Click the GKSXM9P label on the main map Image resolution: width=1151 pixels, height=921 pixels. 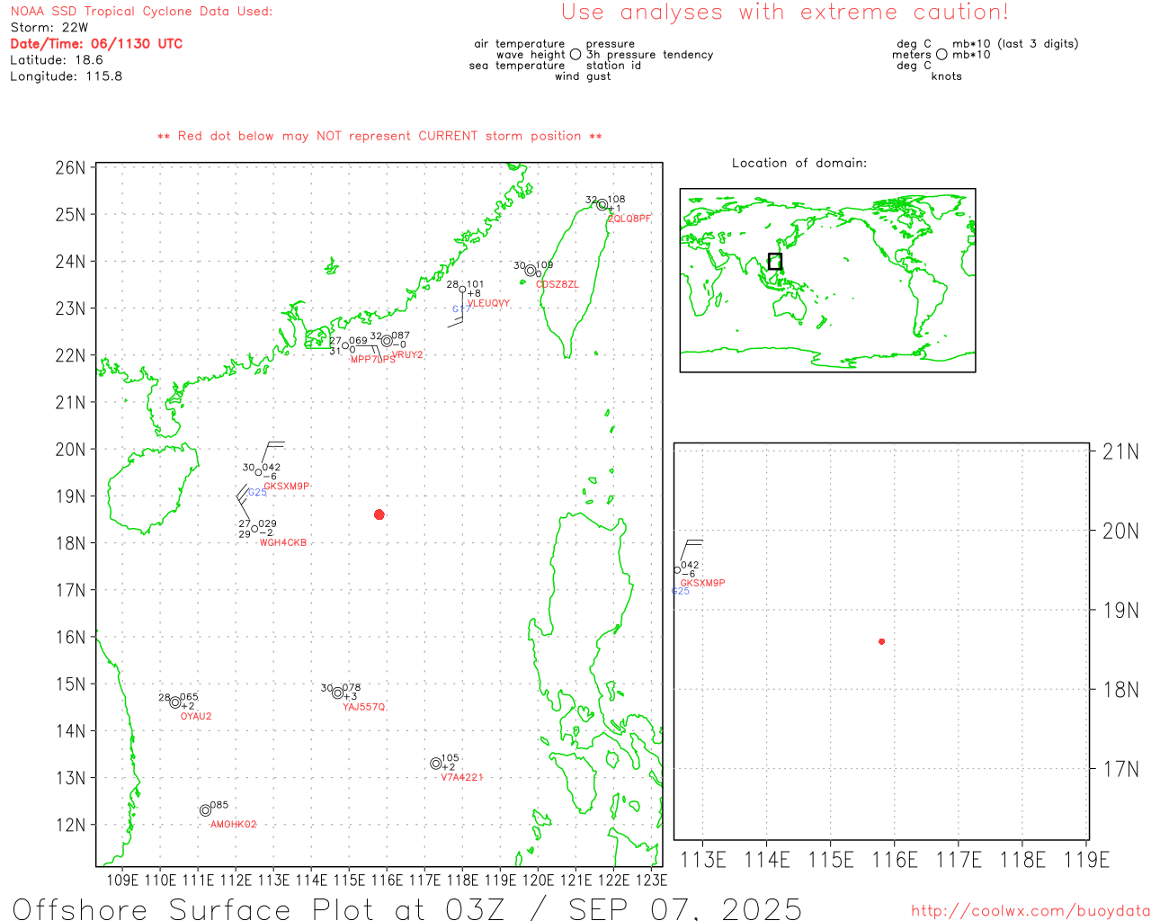286,486
